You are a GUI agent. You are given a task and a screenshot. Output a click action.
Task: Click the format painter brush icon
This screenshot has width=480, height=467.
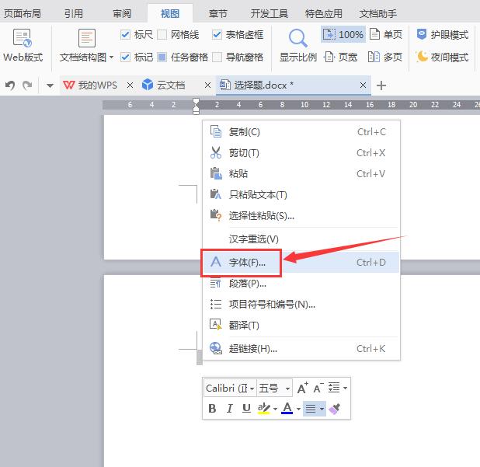(x=334, y=409)
